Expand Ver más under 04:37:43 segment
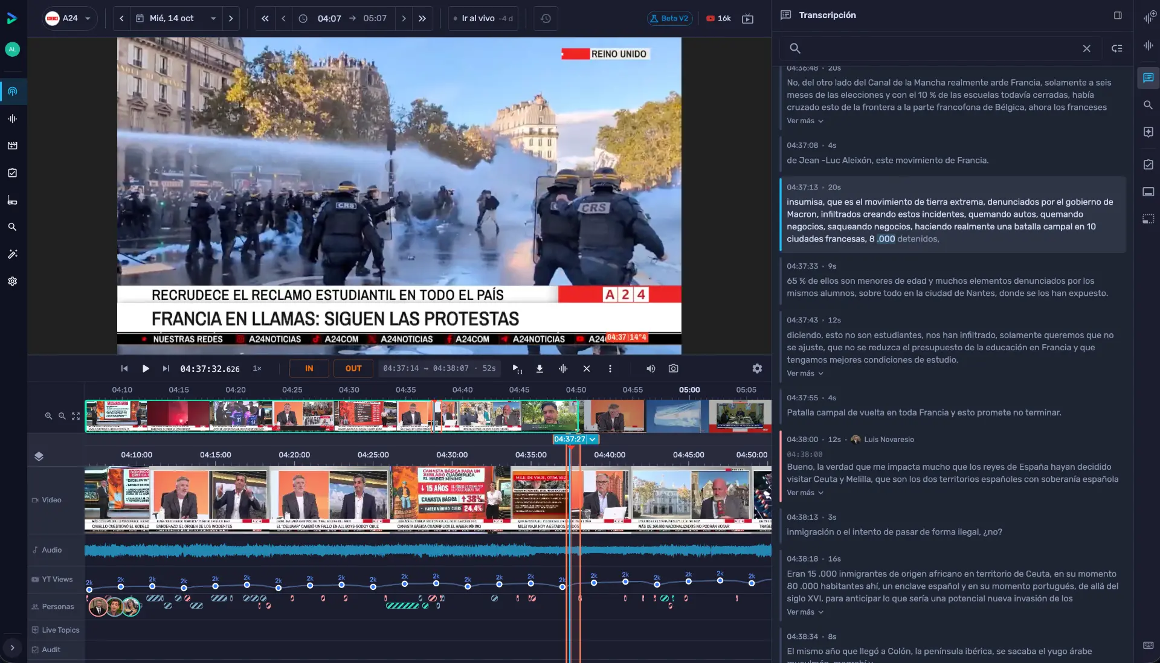This screenshot has height=663, width=1160. point(805,373)
